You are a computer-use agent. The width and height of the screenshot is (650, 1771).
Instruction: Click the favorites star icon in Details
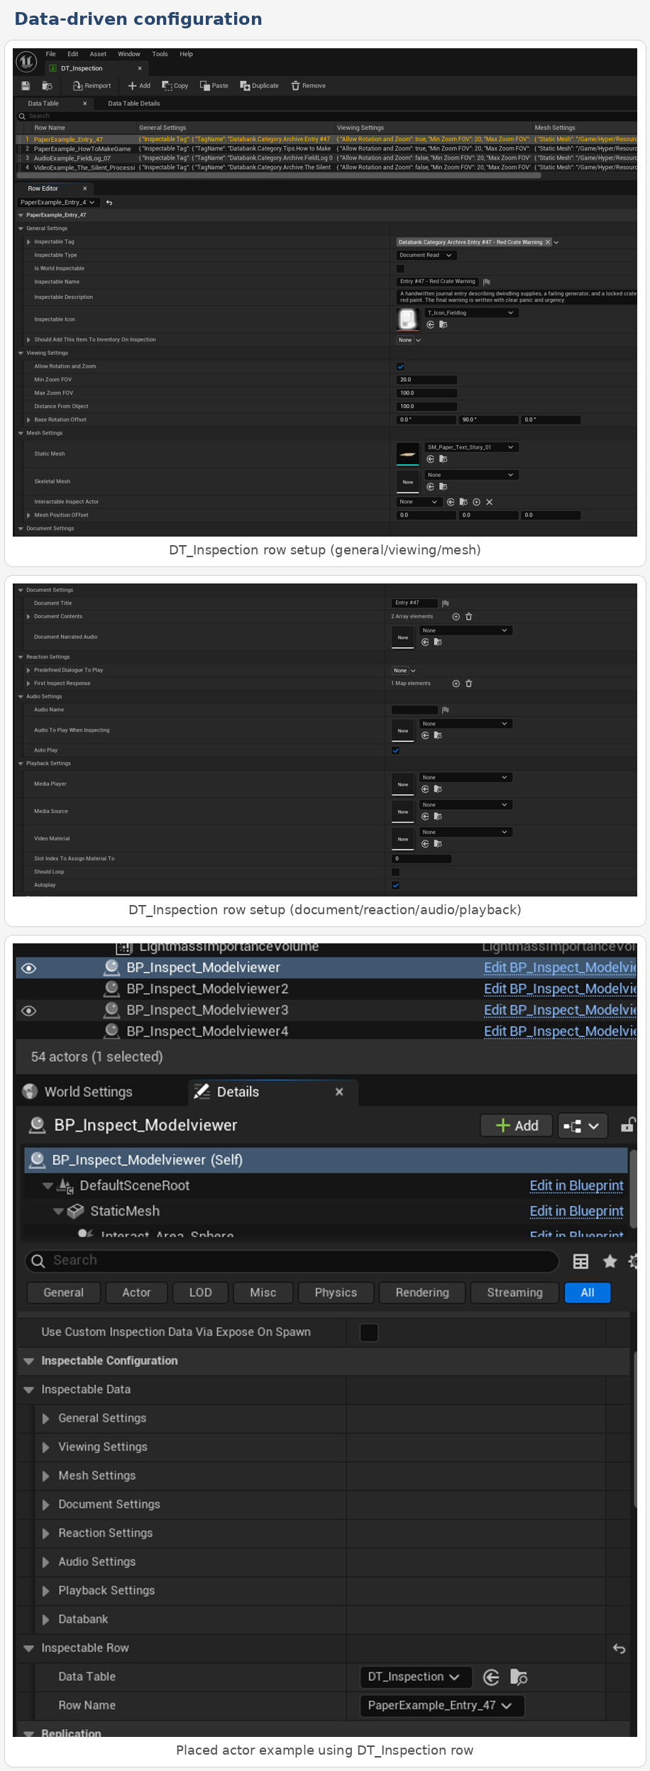click(610, 1261)
